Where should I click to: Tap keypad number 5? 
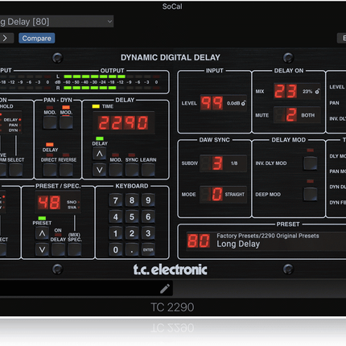click(132, 217)
